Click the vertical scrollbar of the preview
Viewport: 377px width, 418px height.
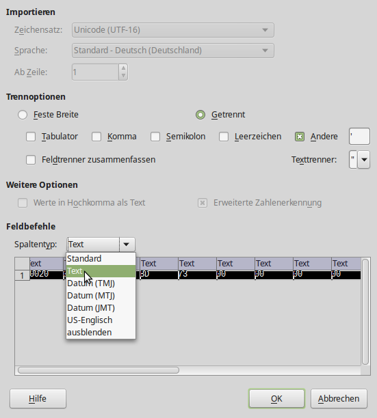[x=365, y=311]
